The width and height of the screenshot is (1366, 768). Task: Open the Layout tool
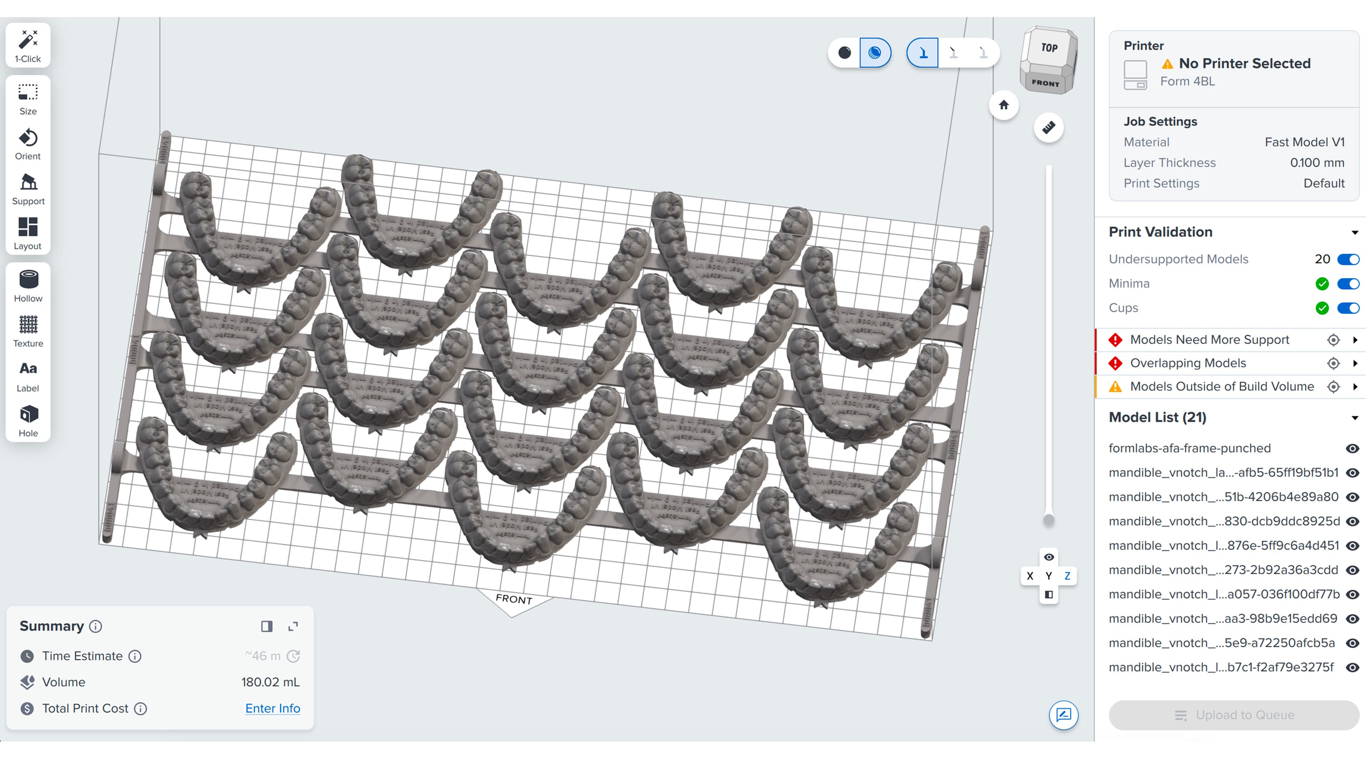(28, 234)
